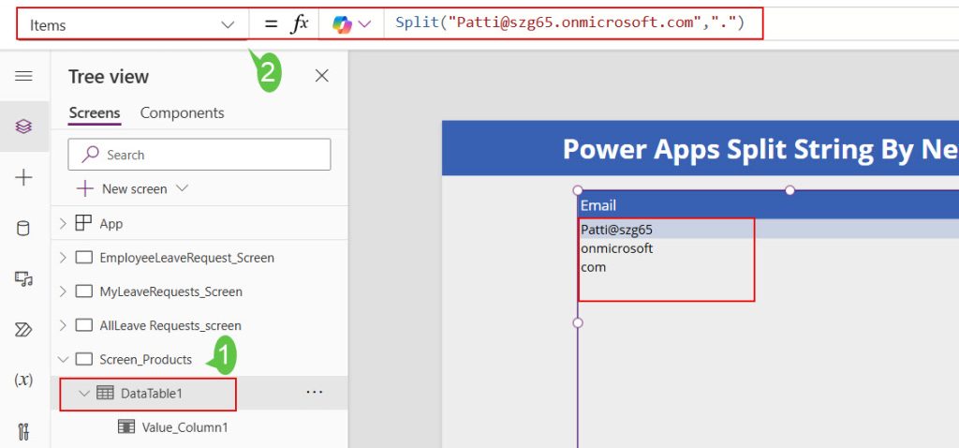Open the DataTable1 more options ellipsis

[314, 393]
